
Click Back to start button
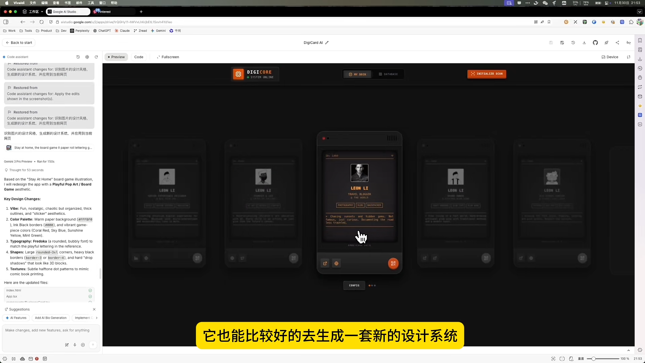pyautogui.click(x=19, y=43)
